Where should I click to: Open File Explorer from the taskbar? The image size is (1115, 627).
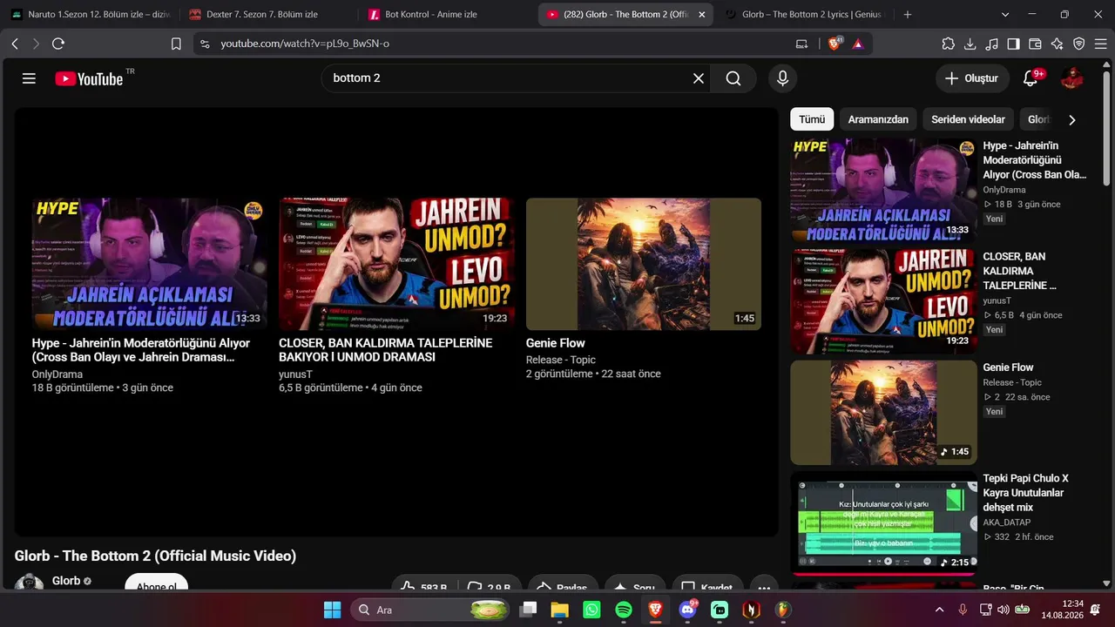click(x=559, y=610)
